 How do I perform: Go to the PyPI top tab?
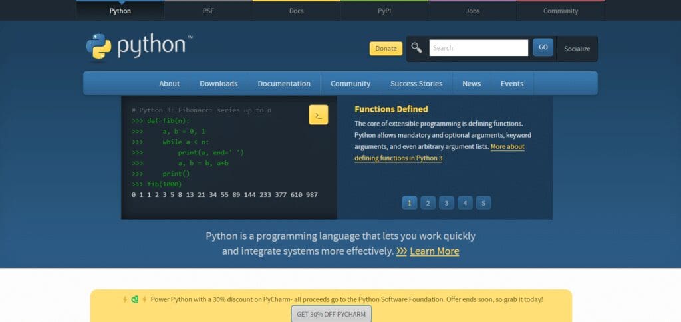384,11
